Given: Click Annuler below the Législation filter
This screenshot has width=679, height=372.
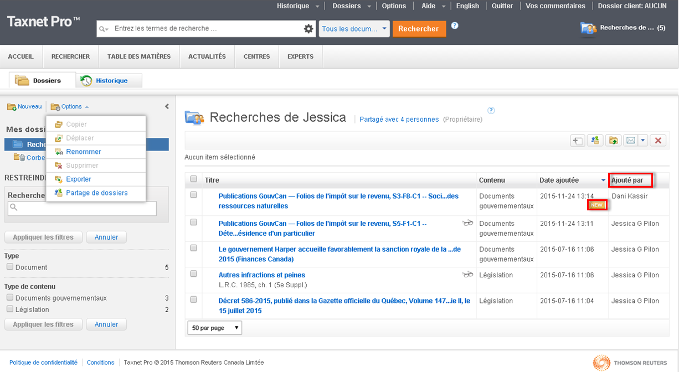Looking at the screenshot, I should point(106,324).
